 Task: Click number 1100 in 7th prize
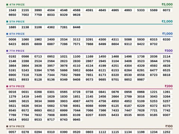point(76,57)
